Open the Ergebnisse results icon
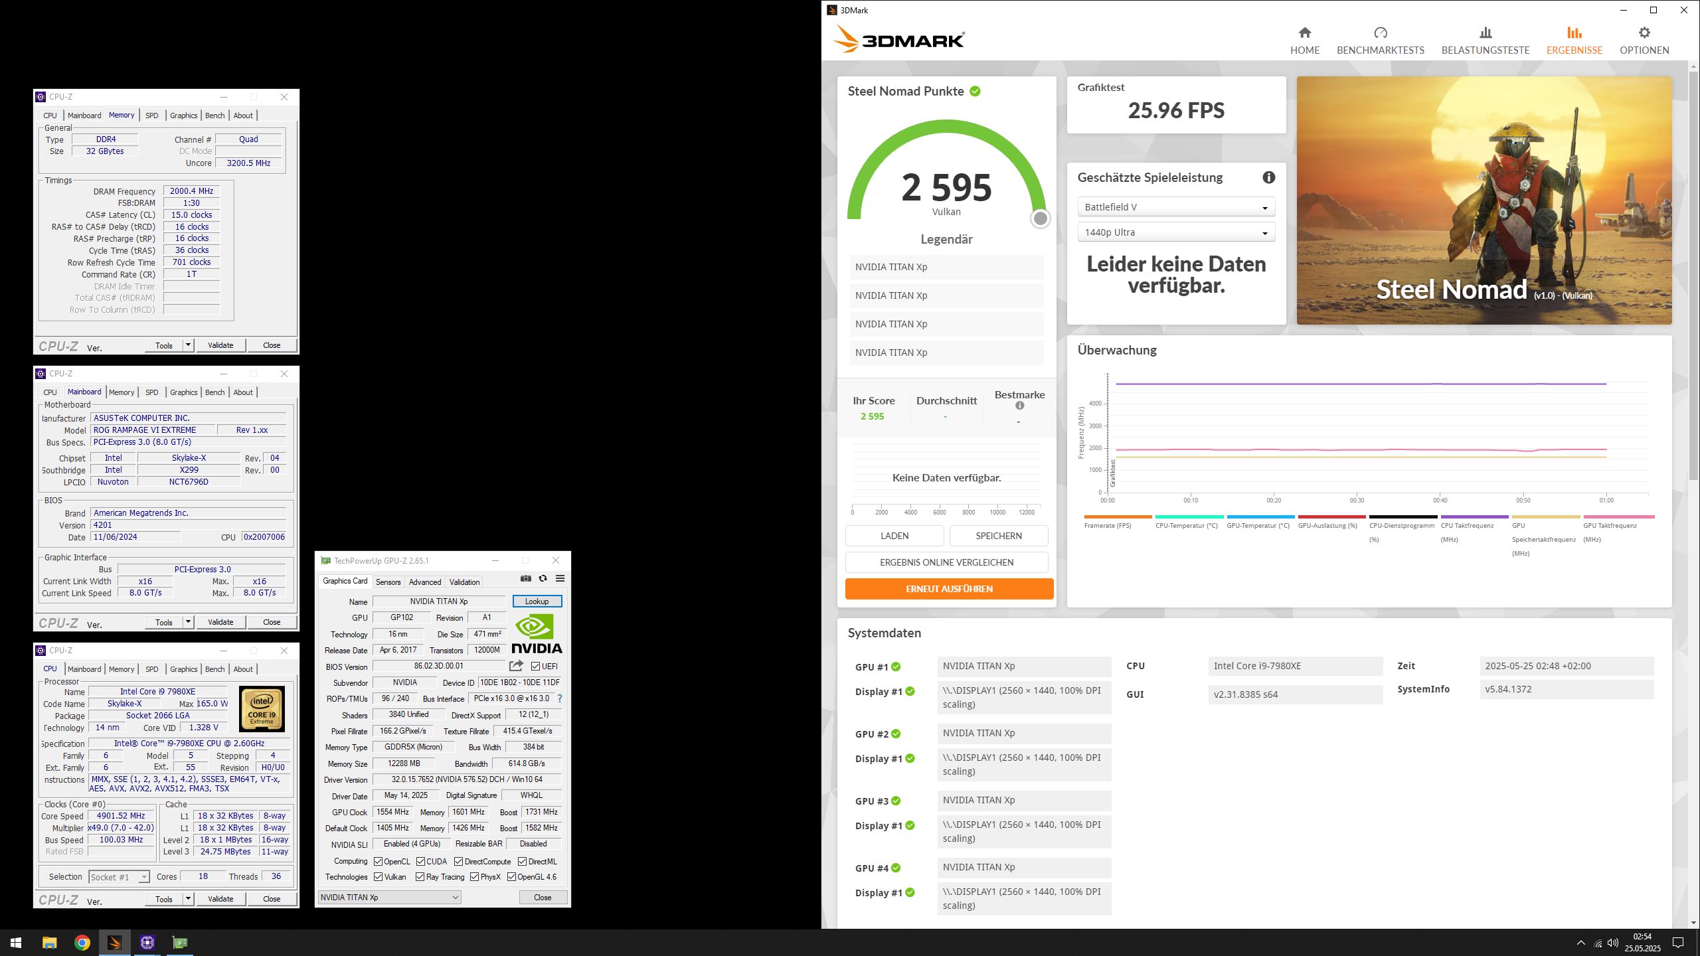 [1574, 33]
